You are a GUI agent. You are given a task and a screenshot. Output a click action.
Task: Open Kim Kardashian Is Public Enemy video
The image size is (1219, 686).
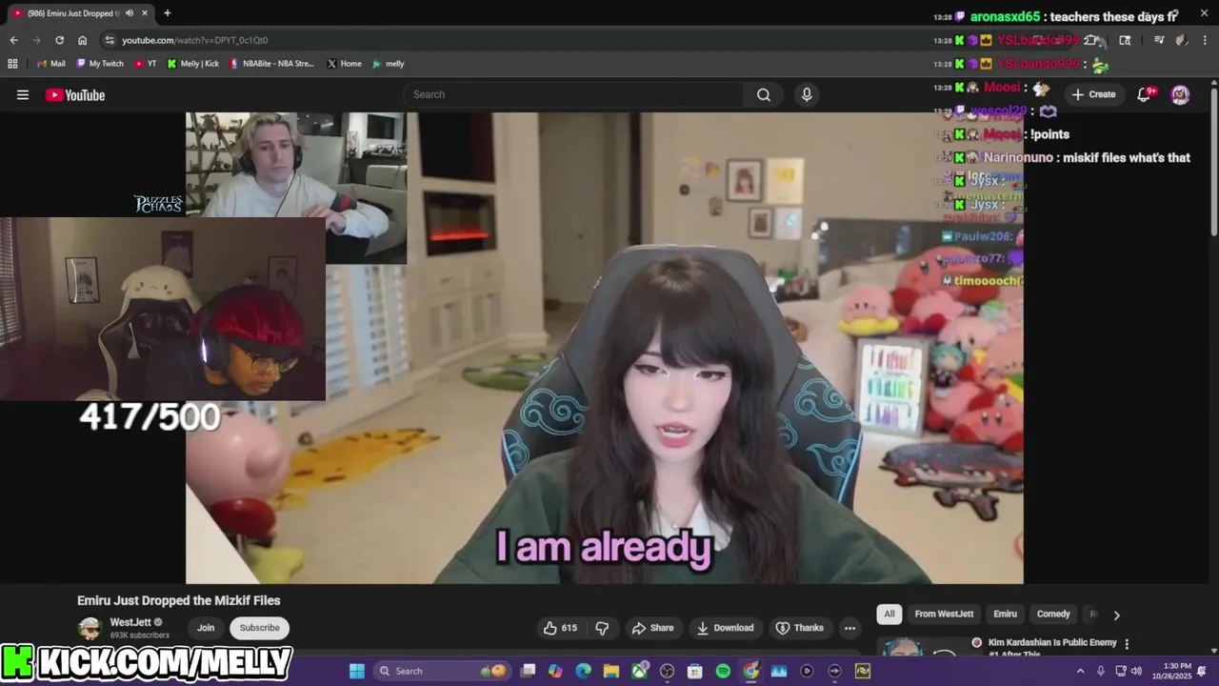click(1052, 648)
